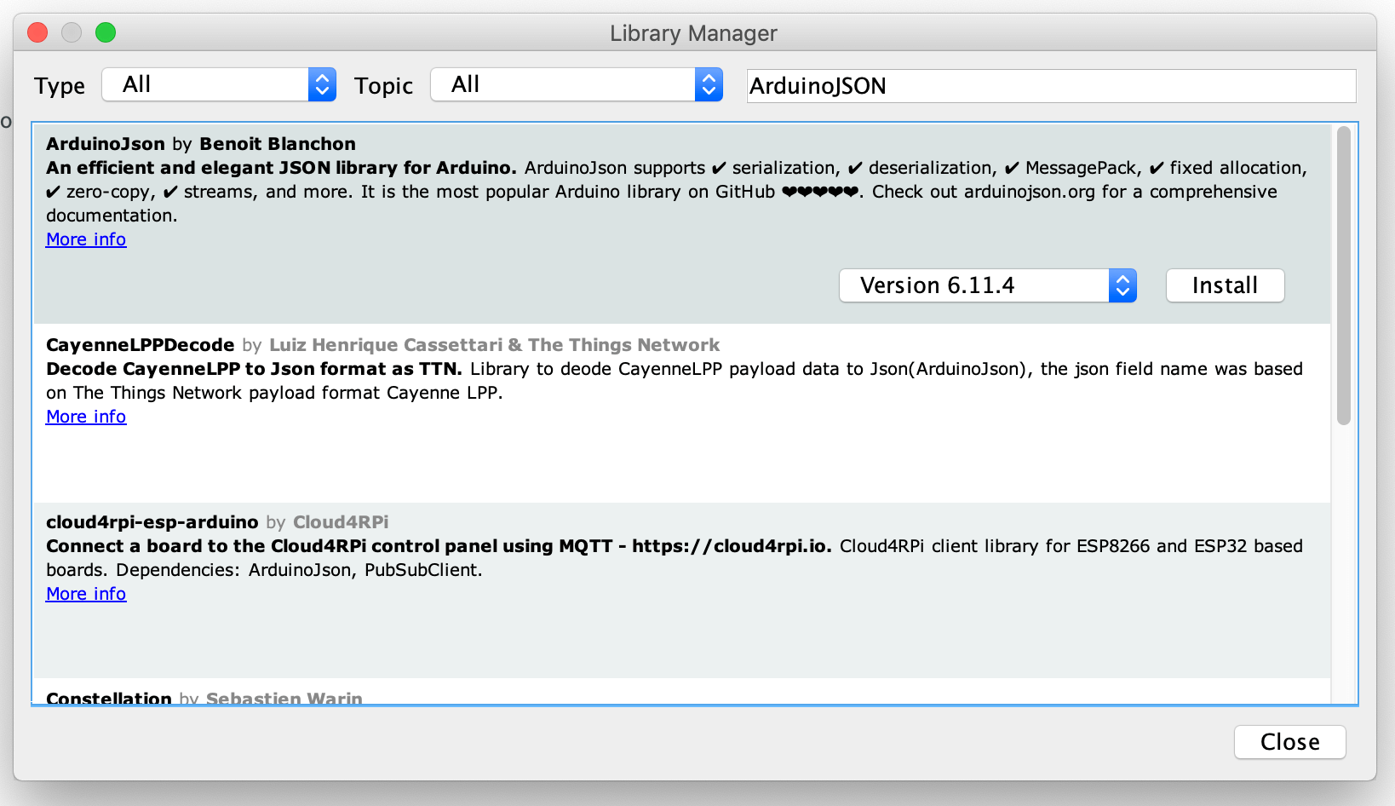Screen dimensions: 1395x806
Task: Close the Library Manager dialog
Action: pos(1289,742)
